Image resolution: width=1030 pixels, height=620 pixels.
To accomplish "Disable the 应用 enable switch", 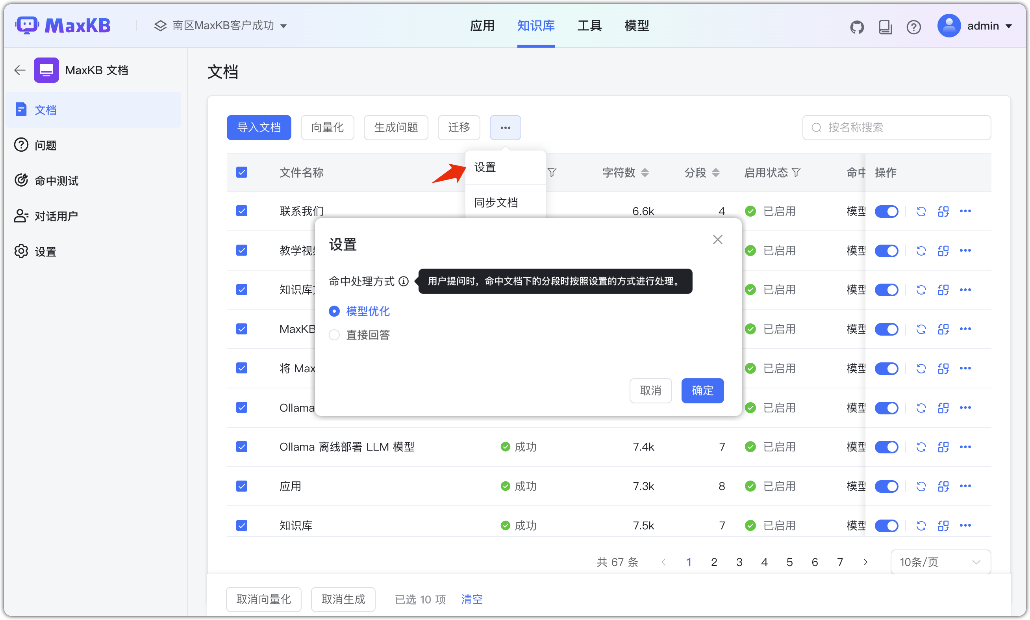I will [x=886, y=486].
